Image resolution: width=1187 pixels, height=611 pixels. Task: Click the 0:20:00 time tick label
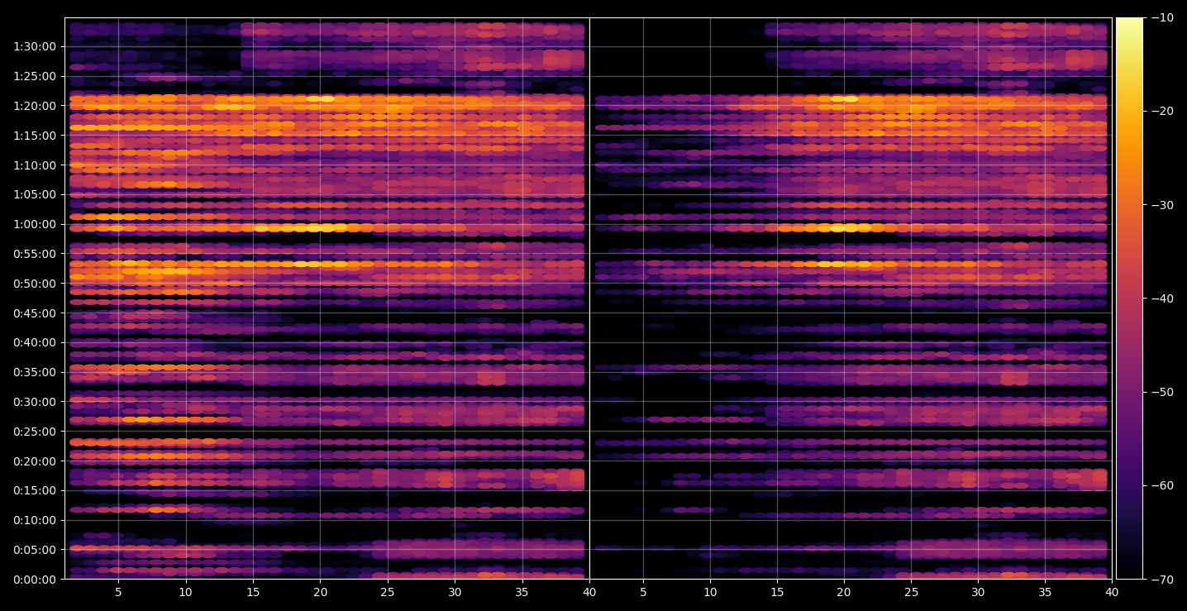tap(34, 461)
